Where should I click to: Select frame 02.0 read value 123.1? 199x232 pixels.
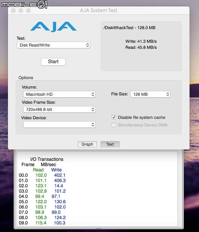(41, 186)
